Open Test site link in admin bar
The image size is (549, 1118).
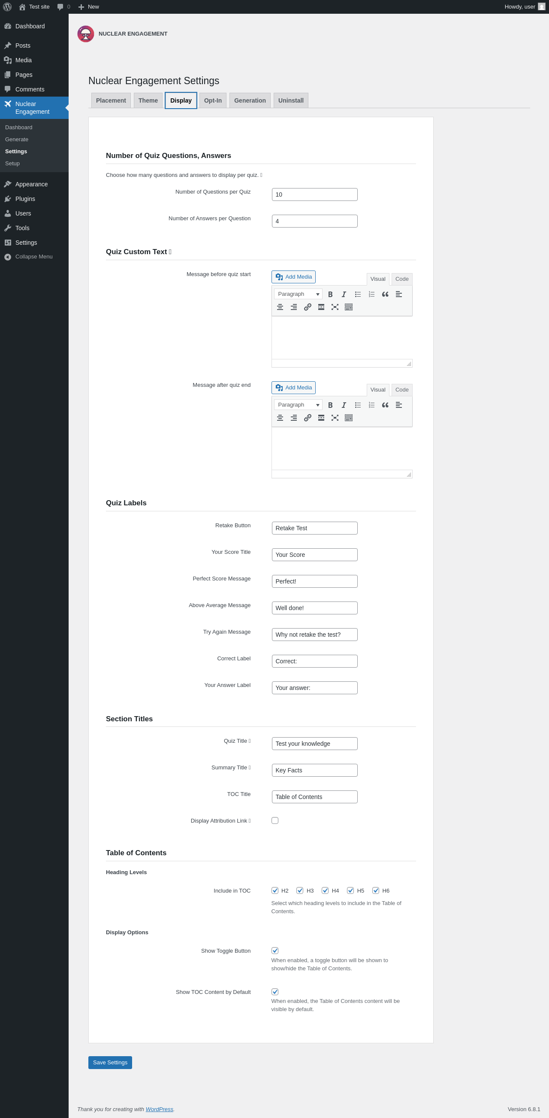click(x=34, y=7)
